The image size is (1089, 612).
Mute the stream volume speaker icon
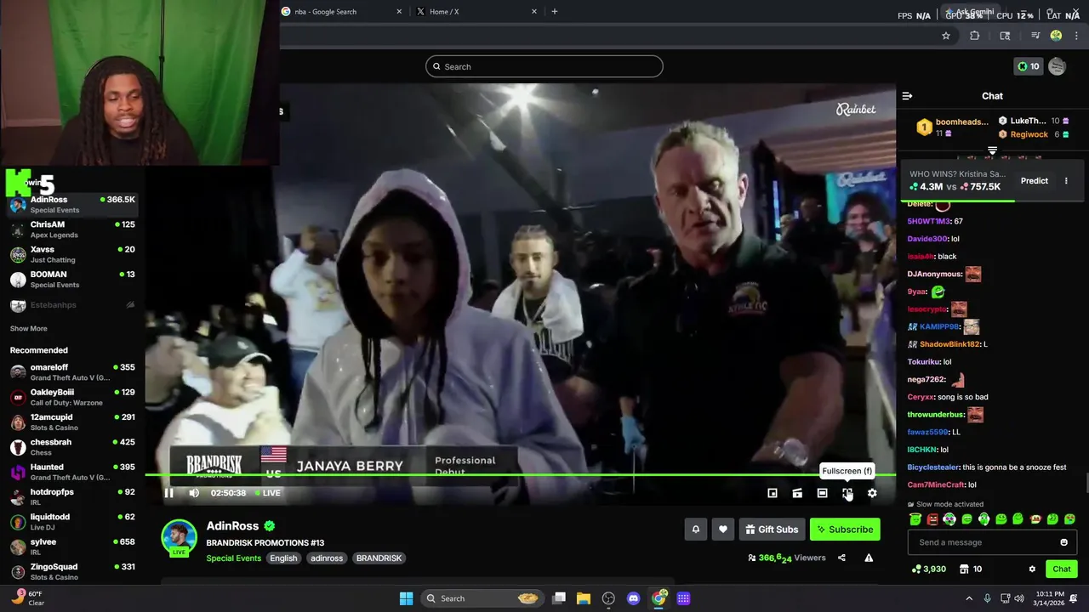tap(194, 493)
